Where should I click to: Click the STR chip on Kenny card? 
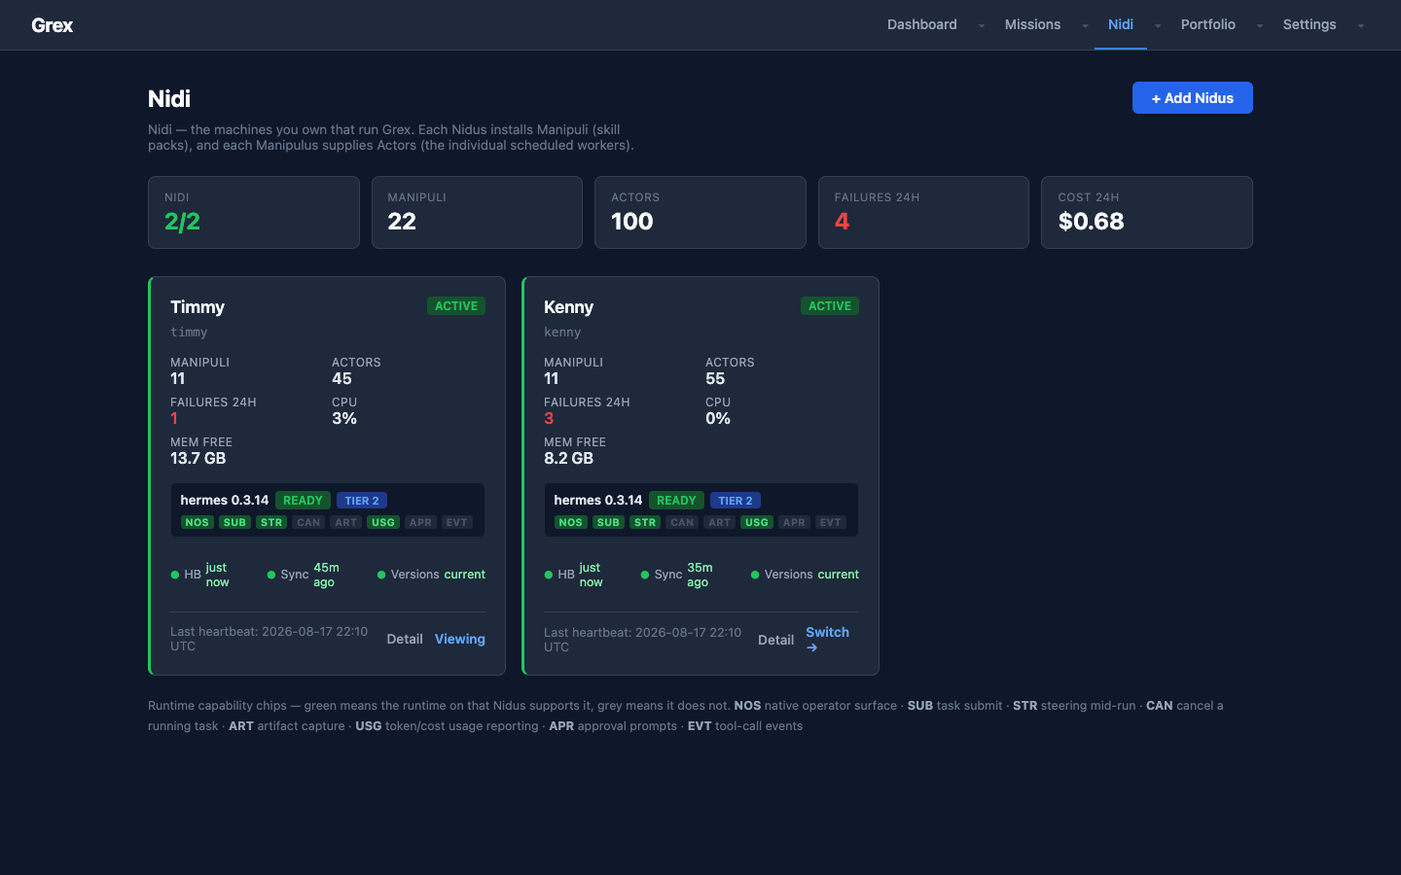(x=645, y=522)
